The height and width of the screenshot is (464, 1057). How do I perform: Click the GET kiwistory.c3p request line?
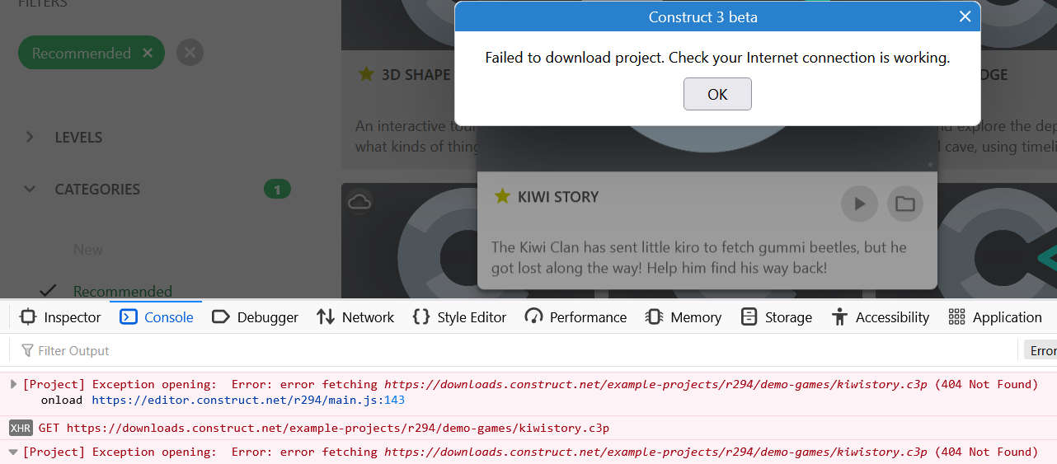[x=323, y=428]
